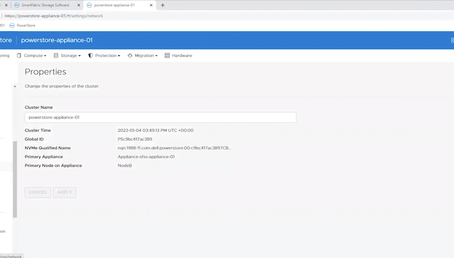Click the PowerStore bookmark favicon
This screenshot has width=454, height=258.
(x=12, y=26)
